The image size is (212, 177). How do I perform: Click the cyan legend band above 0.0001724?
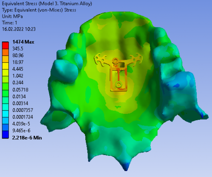click(x=6, y=114)
